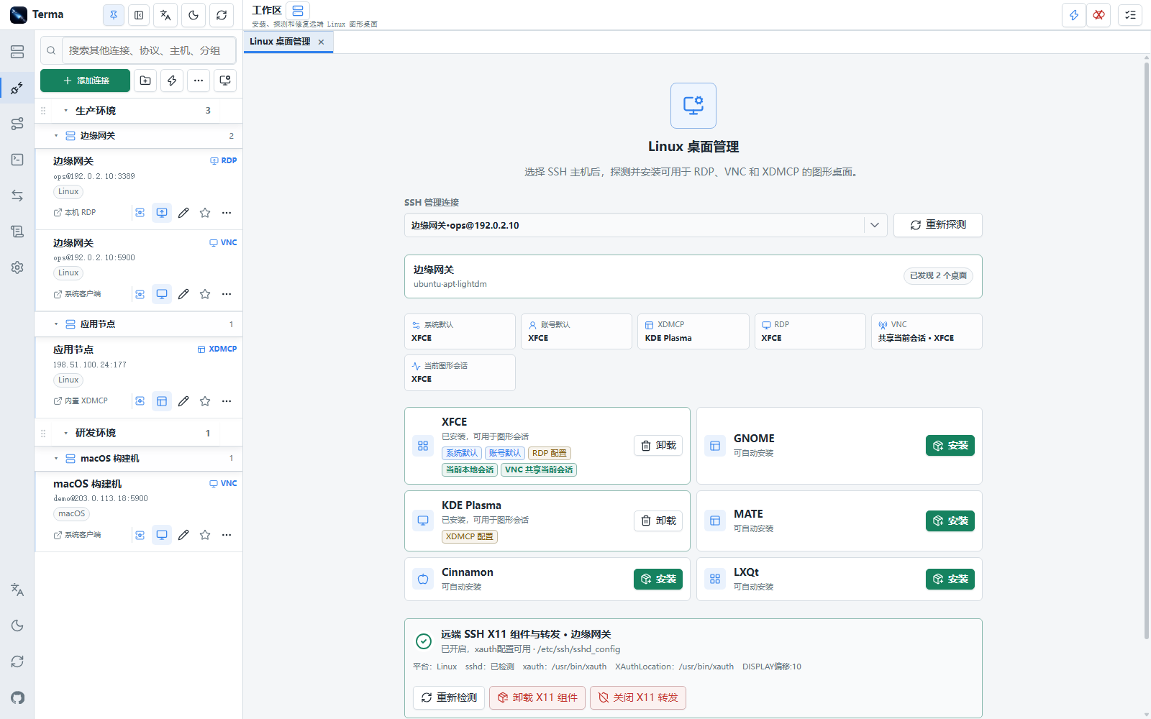The width and height of the screenshot is (1151, 719).
Task: Click the X11 重新检测 button
Action: click(x=449, y=697)
